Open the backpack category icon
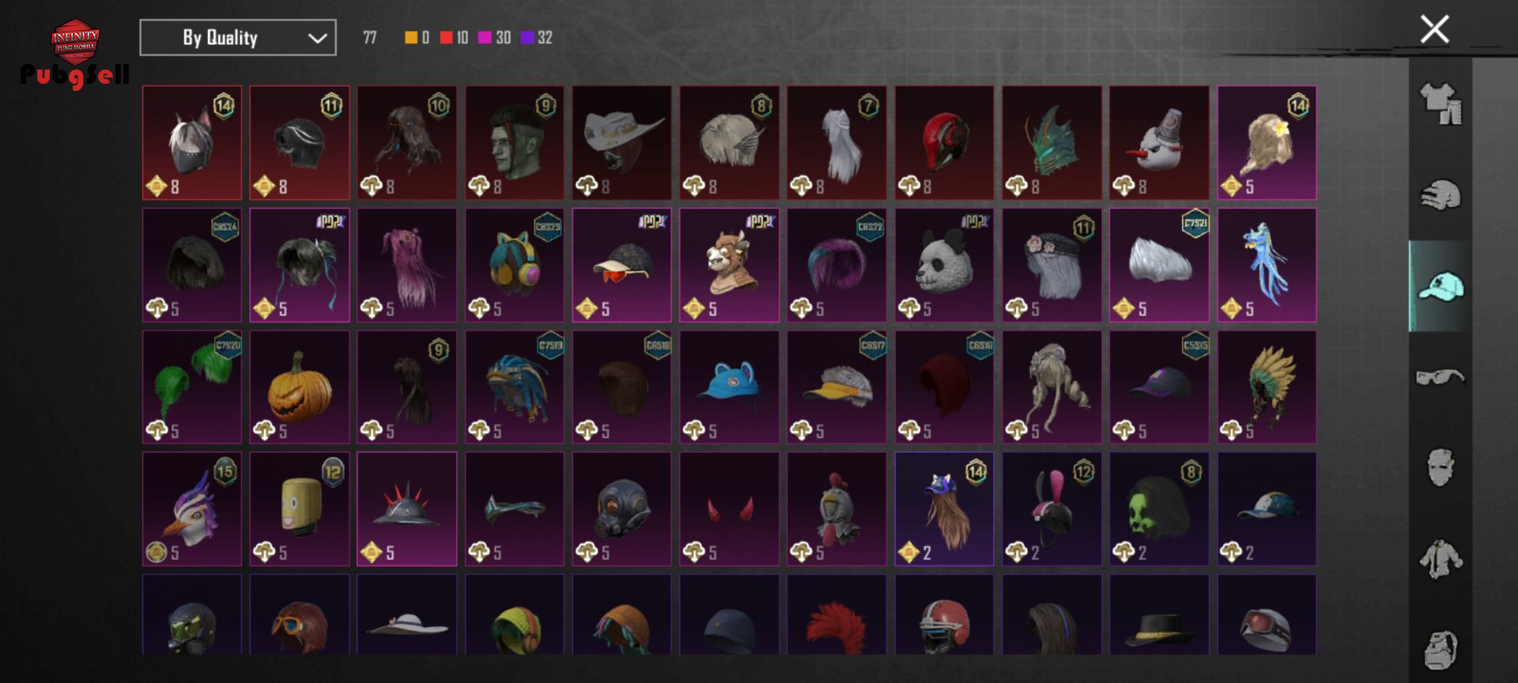1518x683 pixels. (1441, 650)
